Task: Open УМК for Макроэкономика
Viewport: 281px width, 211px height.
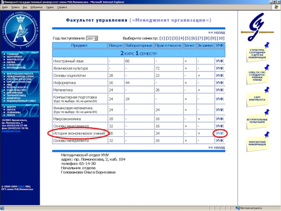Action: 220,119
